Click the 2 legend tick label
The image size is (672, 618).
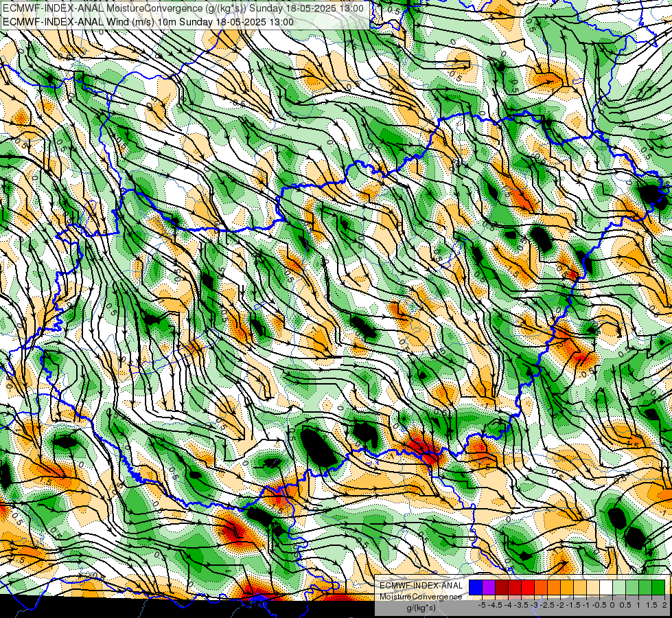click(x=664, y=605)
